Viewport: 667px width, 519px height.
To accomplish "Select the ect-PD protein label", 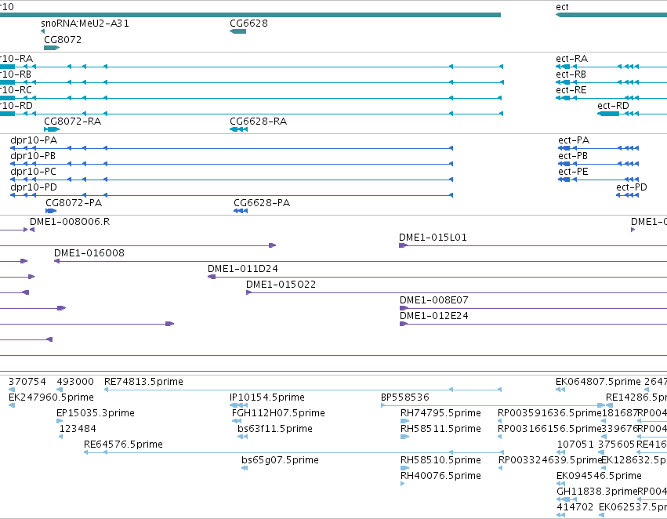I will tap(632, 187).
